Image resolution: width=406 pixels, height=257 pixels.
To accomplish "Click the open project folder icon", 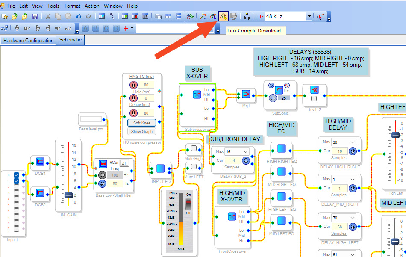I will 15,16.
